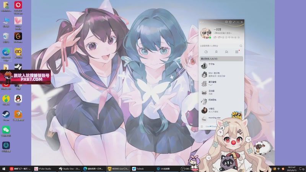The height and width of the screenshot is (172, 306).
Task: Open chat with contact 于子怡
Action: (221, 66)
